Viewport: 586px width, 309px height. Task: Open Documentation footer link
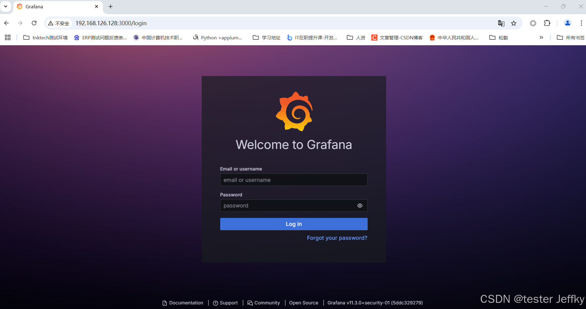click(183, 303)
